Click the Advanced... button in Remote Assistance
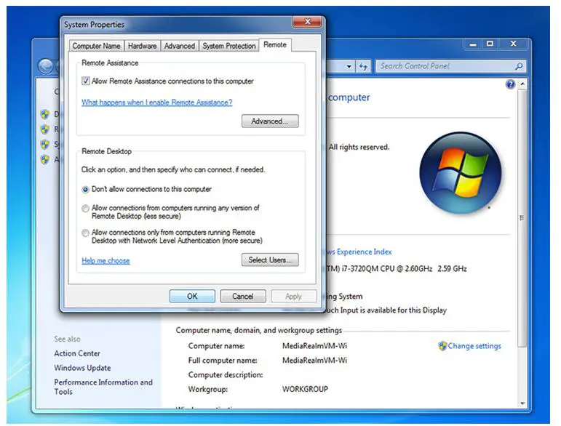Image resolution: width=561 pixels, height=426 pixels. [x=270, y=121]
